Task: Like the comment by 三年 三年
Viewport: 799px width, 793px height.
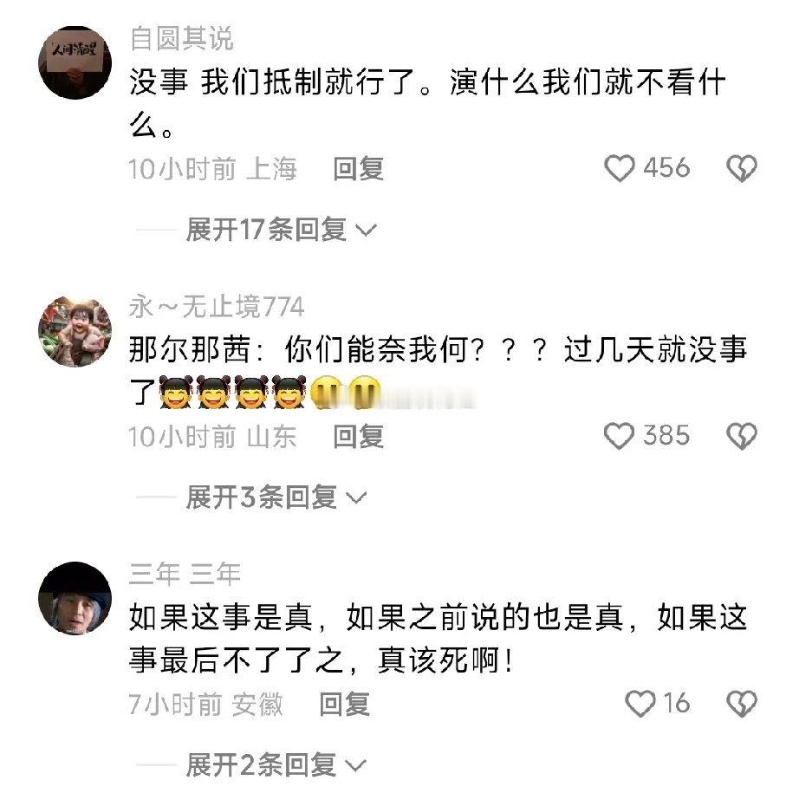Action: click(x=640, y=704)
